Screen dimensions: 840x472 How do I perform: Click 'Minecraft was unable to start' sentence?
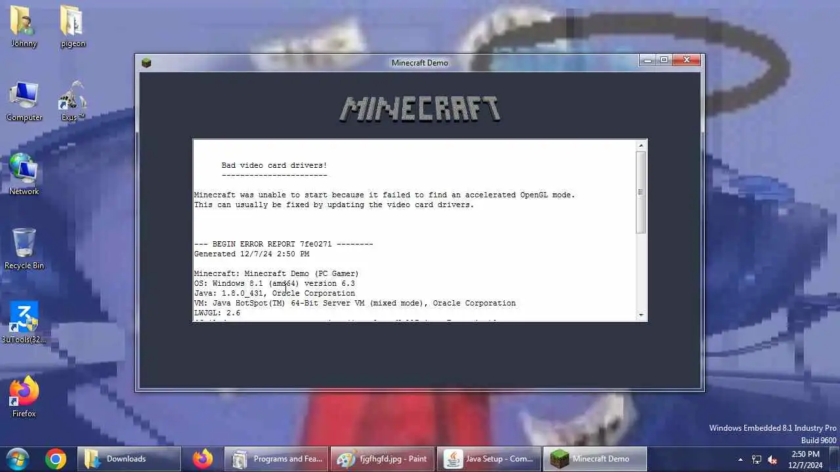point(385,195)
